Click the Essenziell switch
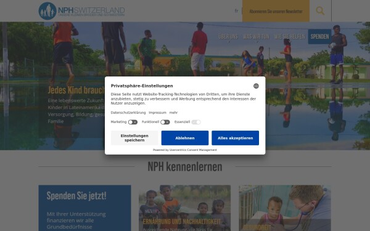370x231 pixels. 196,122
